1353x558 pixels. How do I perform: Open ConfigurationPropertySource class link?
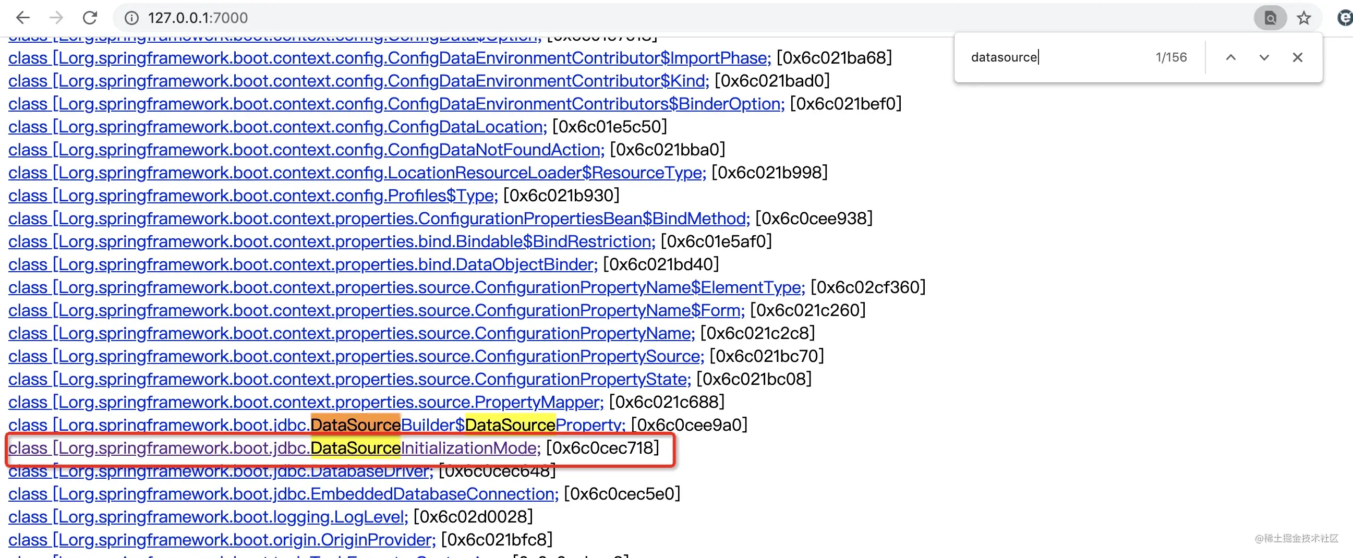click(357, 356)
